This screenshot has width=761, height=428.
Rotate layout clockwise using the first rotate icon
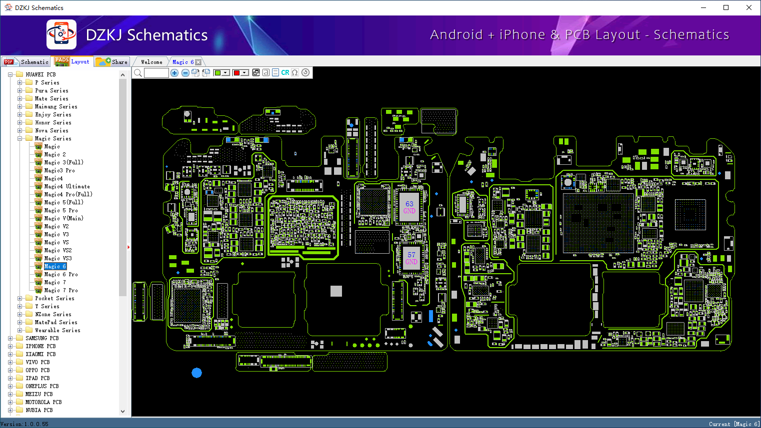(x=195, y=73)
